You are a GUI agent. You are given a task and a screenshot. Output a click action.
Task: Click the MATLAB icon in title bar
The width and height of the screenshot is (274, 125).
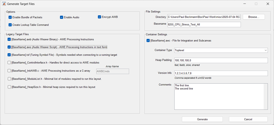[x=4, y=4]
